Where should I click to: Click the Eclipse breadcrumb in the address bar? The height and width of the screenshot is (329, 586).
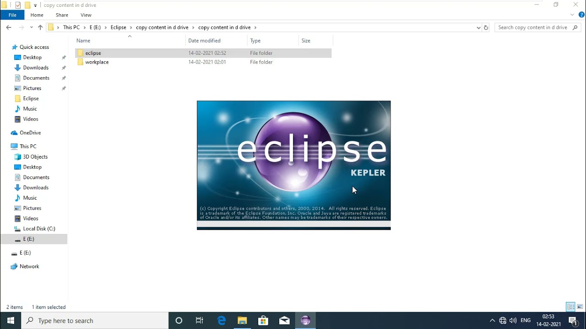[118, 27]
